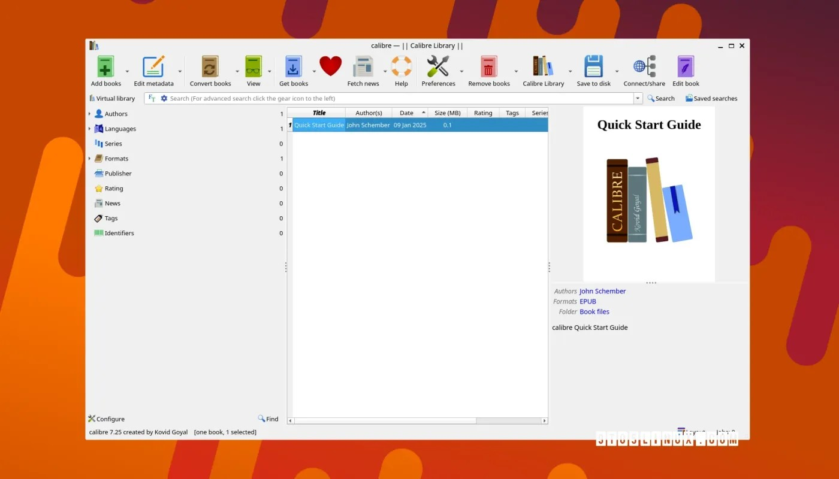839x479 pixels.
Task: Open the Edit metadata dropdown arrow
Action: pos(180,71)
